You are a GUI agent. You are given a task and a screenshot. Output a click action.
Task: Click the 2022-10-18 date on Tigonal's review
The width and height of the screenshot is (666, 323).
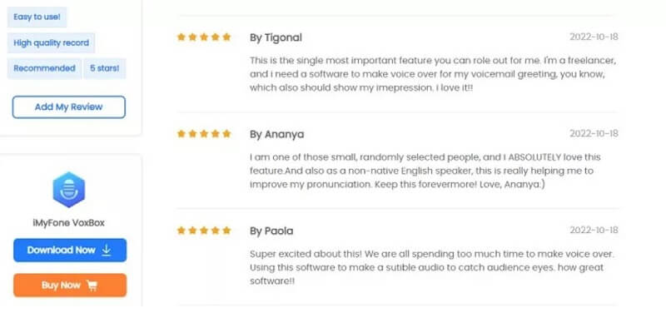pos(594,37)
